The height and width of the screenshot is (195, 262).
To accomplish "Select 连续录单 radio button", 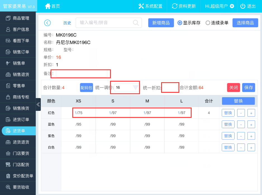I will click(208, 23).
